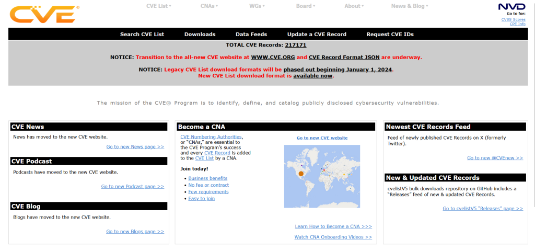Viewport: 535px width, 251px height.
Task: Select Update a CVE Record
Action: click(x=317, y=34)
